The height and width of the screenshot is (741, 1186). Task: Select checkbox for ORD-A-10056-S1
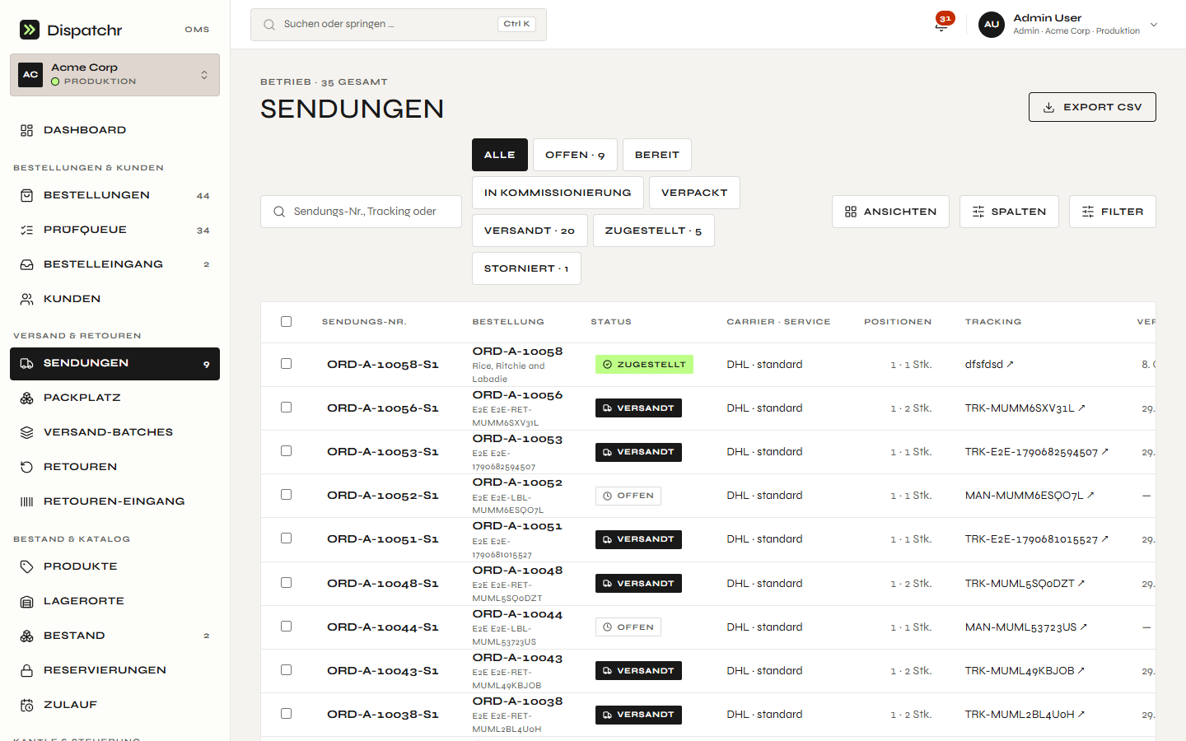point(286,408)
